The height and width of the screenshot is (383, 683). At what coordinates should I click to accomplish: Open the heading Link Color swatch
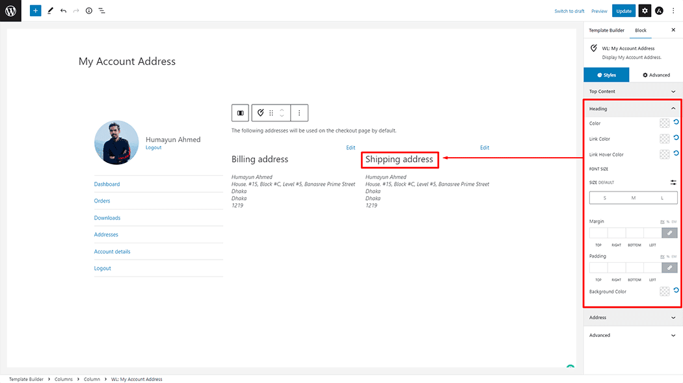click(664, 139)
